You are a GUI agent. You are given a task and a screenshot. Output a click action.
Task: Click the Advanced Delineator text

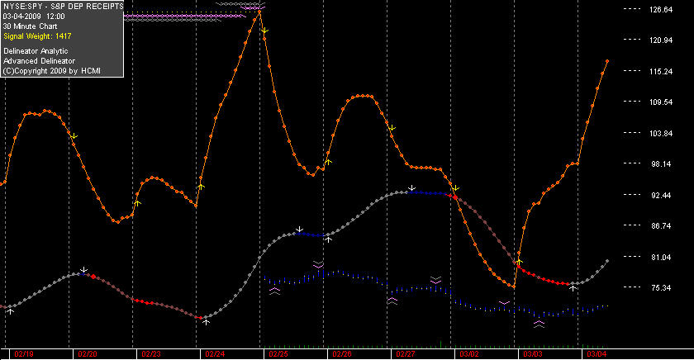(x=39, y=61)
